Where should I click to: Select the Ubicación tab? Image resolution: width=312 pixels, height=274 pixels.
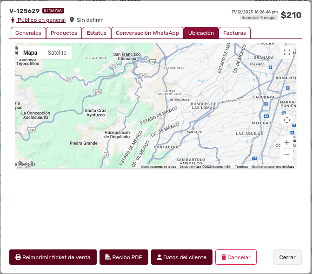click(201, 33)
